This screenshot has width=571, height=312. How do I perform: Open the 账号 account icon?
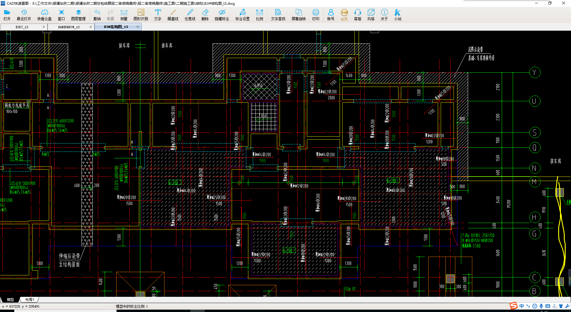coord(331,15)
